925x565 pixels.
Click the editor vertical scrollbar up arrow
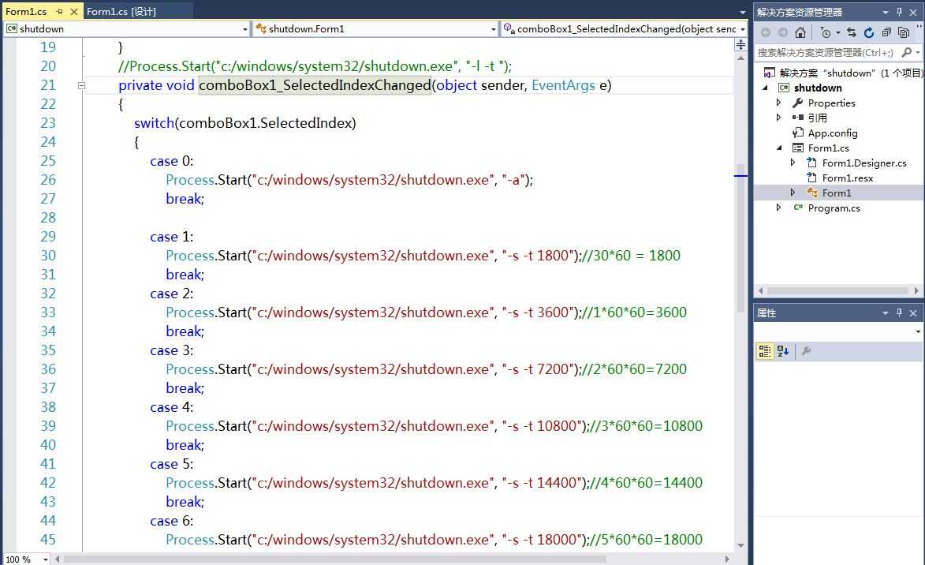point(741,58)
